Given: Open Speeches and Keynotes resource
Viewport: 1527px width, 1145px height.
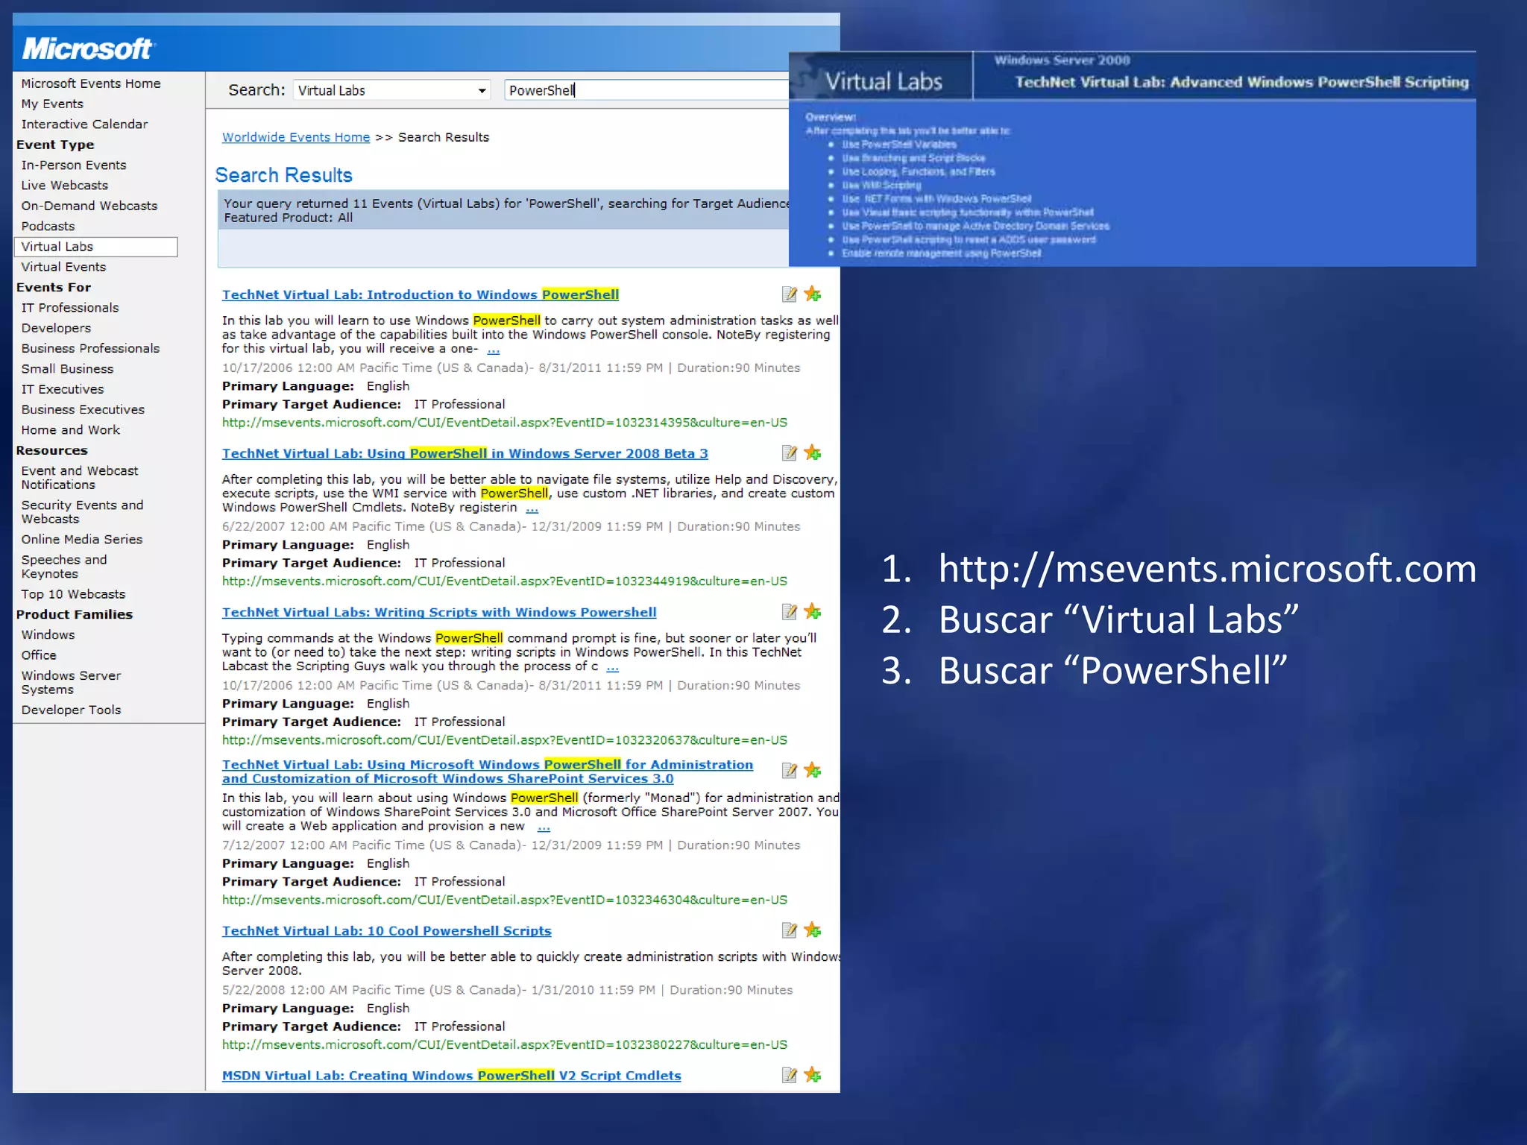Looking at the screenshot, I should (x=64, y=567).
